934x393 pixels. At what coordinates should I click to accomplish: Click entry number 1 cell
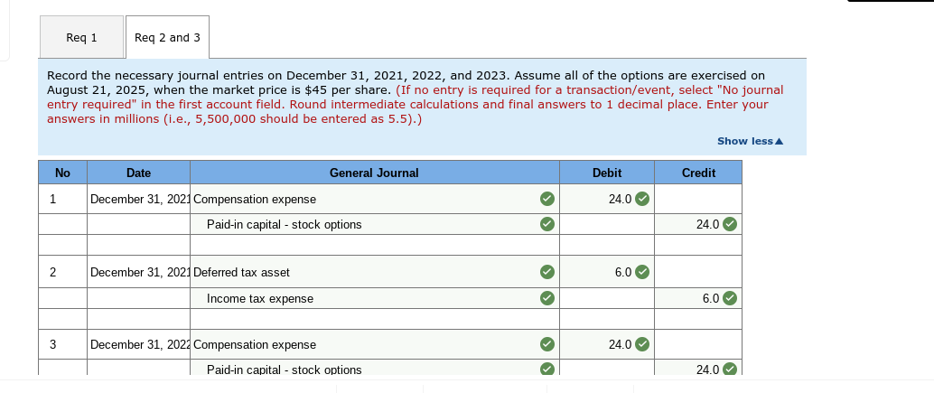pyautogui.click(x=62, y=199)
